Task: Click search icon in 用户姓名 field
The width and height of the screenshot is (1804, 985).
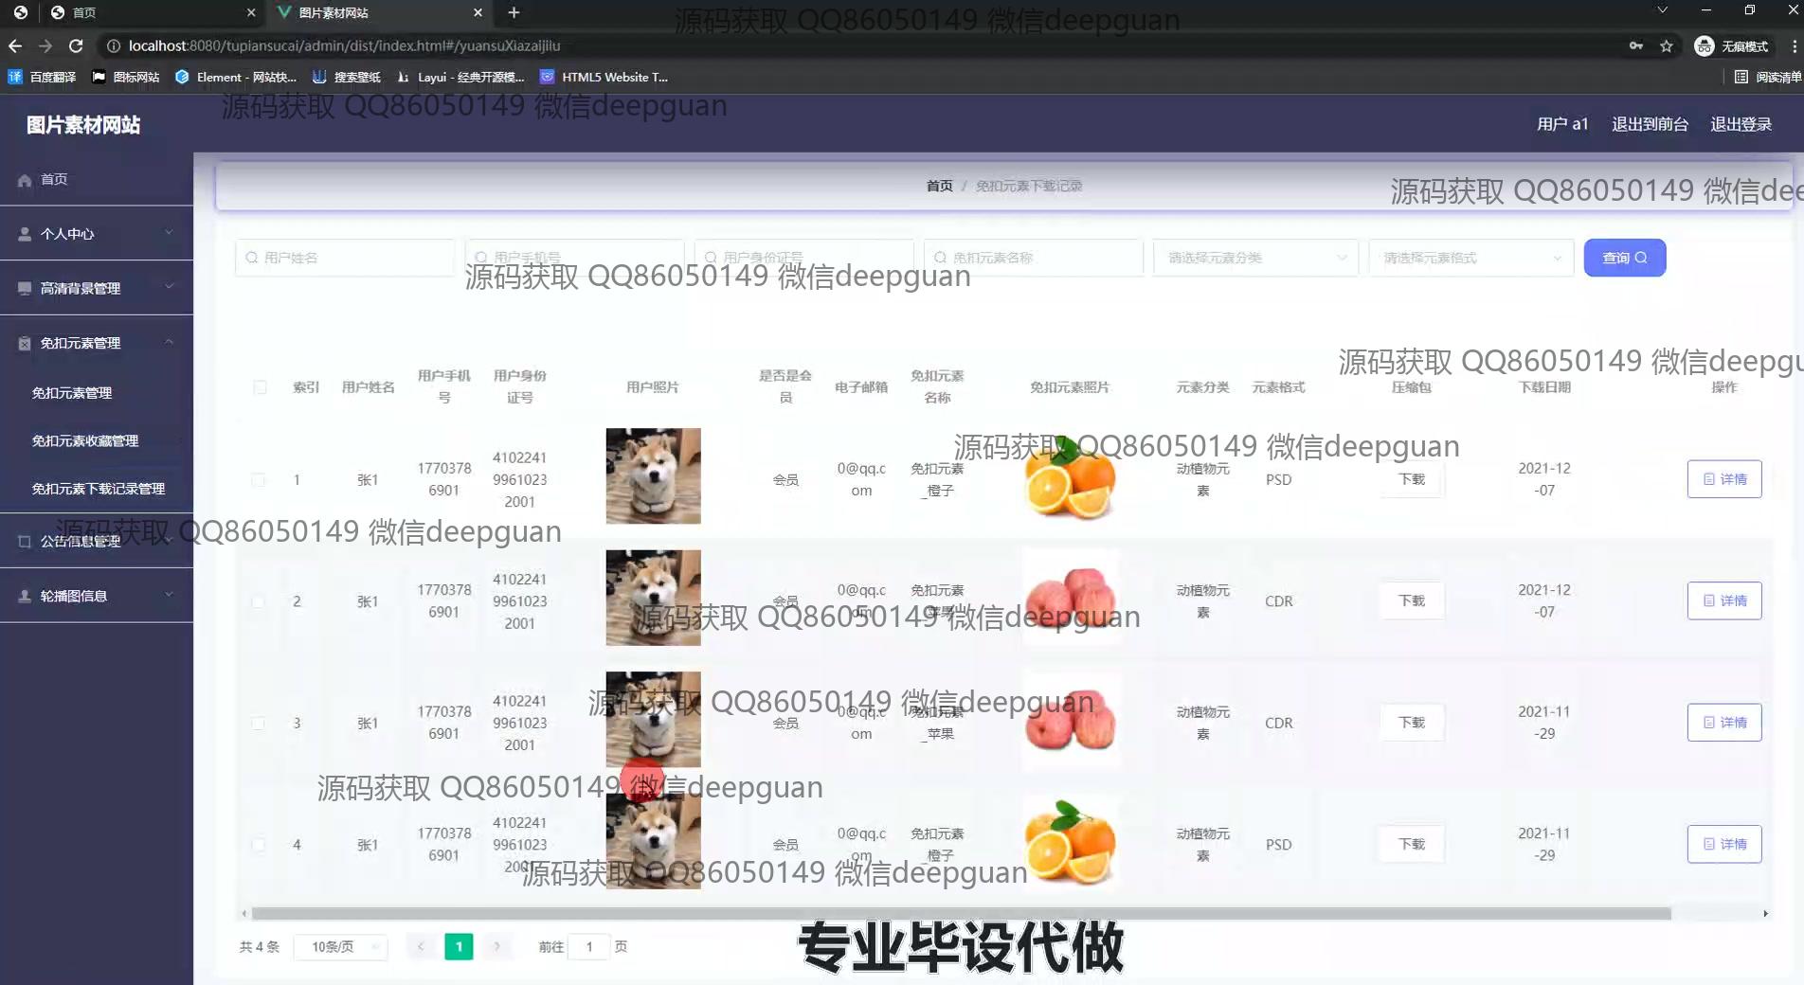Action: pos(252,258)
